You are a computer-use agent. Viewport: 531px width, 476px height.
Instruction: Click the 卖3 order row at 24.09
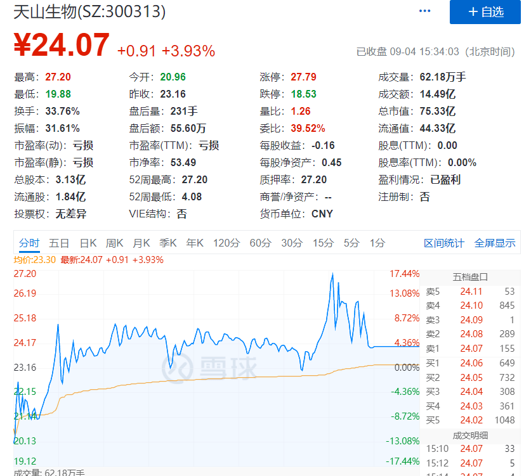(470, 319)
